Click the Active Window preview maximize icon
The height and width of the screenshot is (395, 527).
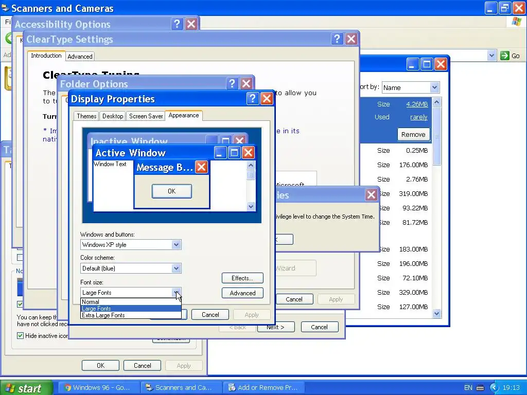click(234, 153)
